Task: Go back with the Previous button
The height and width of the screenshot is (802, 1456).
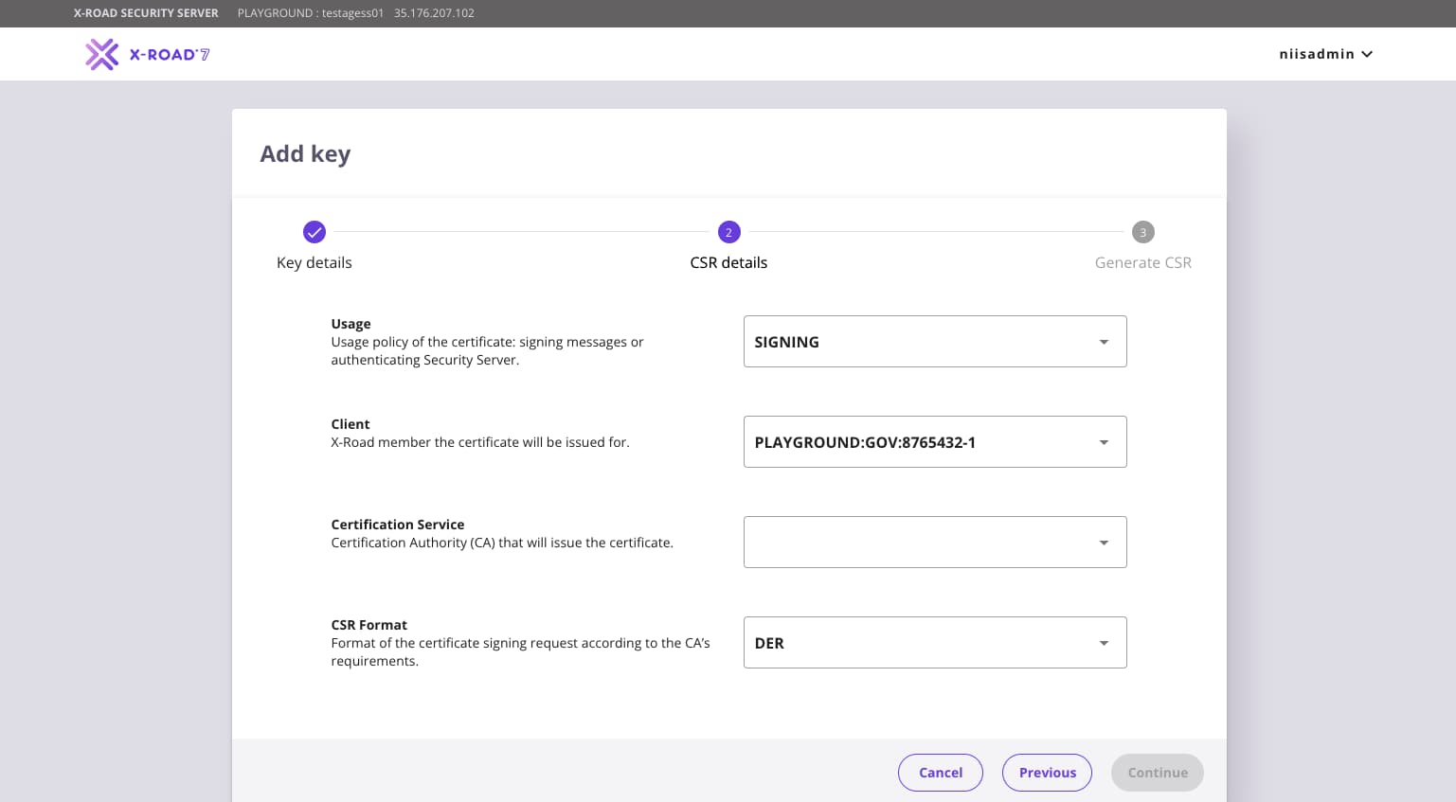Action: tap(1047, 773)
